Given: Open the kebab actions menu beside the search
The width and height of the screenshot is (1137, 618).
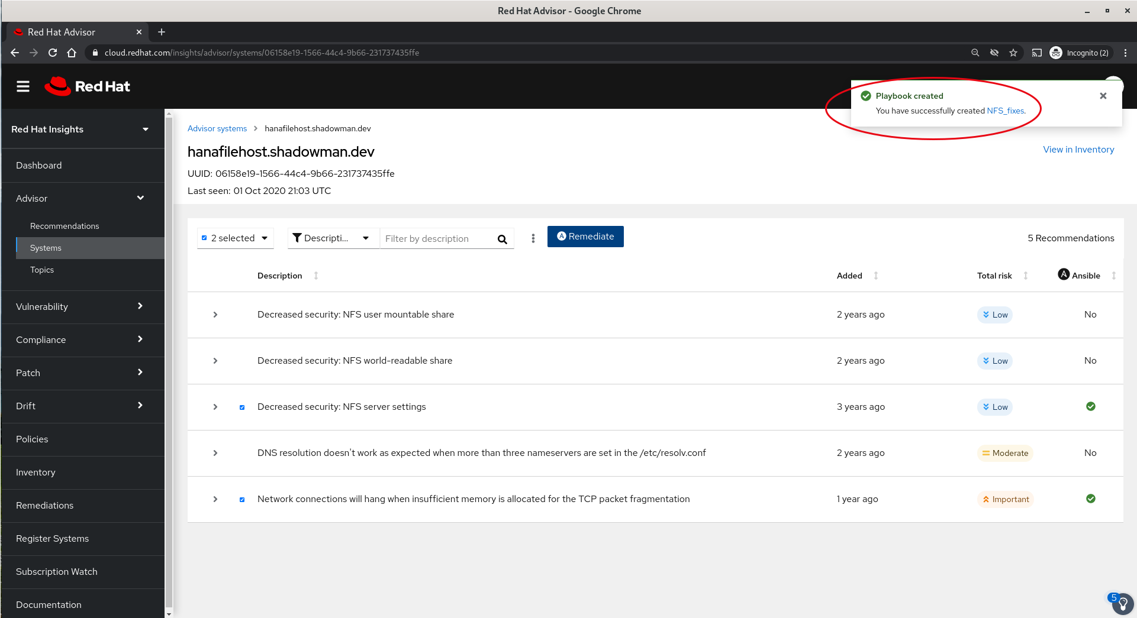Looking at the screenshot, I should pos(533,238).
